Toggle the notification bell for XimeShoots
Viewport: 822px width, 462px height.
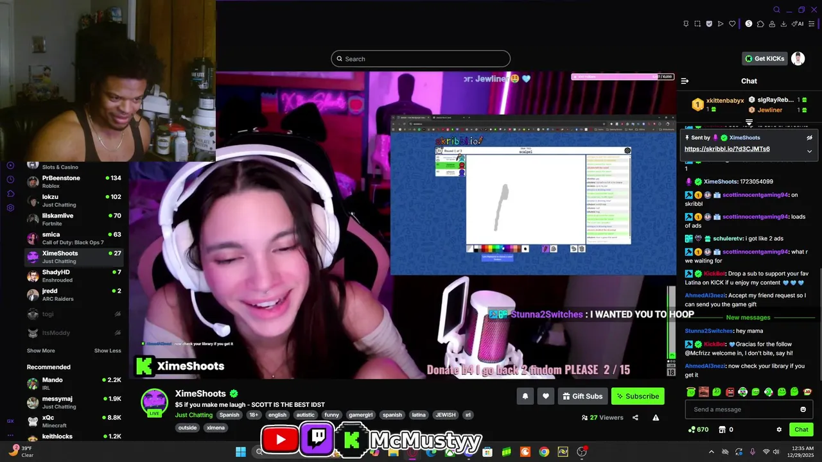[x=525, y=396]
